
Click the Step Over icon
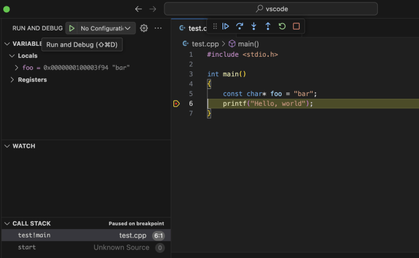(240, 26)
